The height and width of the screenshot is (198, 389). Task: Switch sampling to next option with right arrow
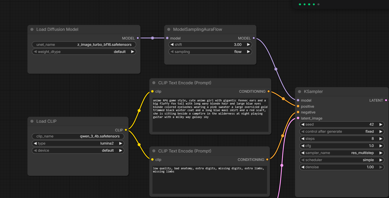pyautogui.click(x=248, y=52)
